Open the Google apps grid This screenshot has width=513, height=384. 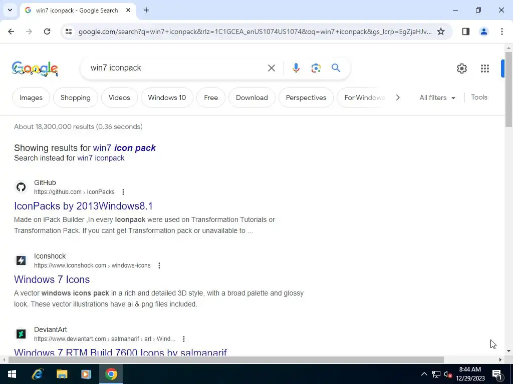tap(485, 68)
